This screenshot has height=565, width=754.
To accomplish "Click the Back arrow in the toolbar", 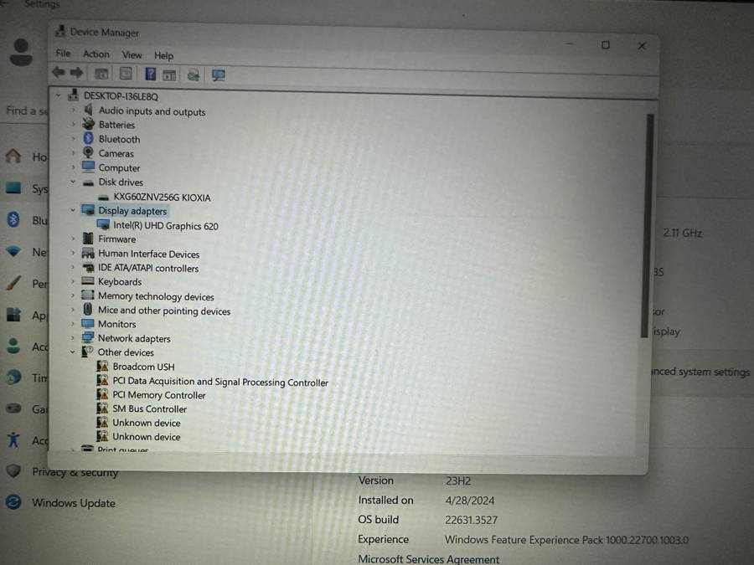I will (59, 74).
